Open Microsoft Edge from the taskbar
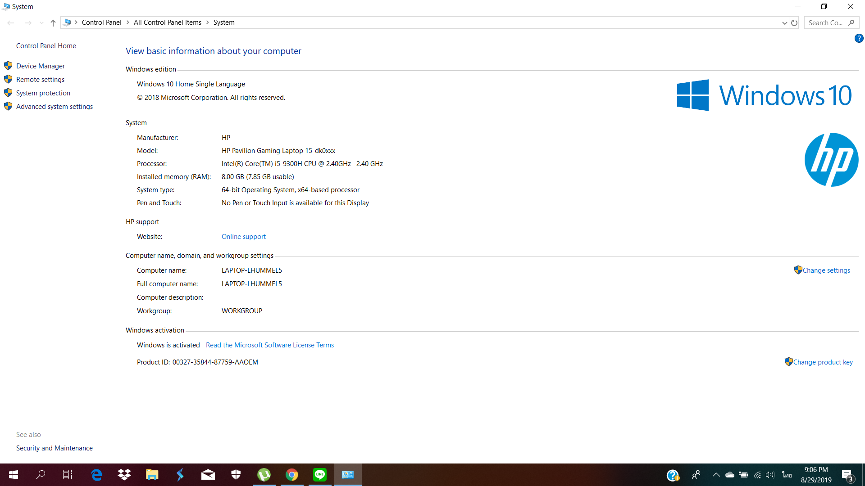 (96, 475)
